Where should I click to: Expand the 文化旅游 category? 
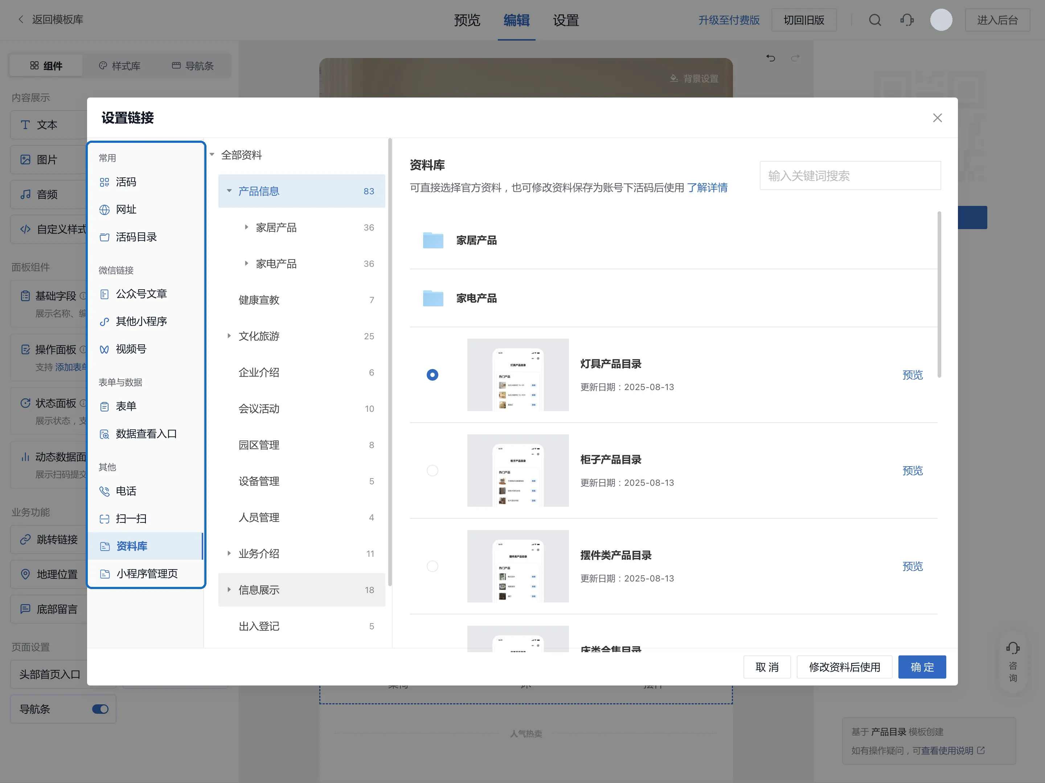229,336
